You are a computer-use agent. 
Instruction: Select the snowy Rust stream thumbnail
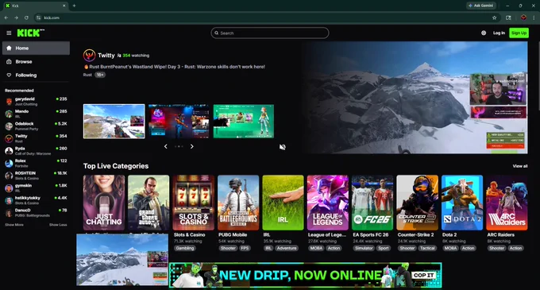[x=114, y=122]
